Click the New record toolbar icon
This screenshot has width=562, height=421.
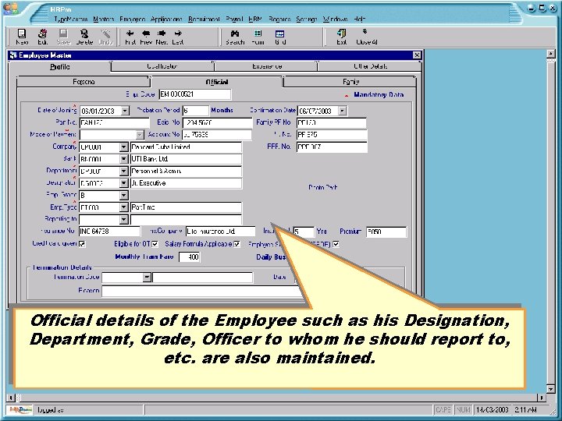22,34
